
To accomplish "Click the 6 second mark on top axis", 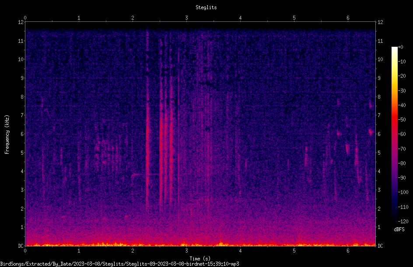I will tap(348, 18).
